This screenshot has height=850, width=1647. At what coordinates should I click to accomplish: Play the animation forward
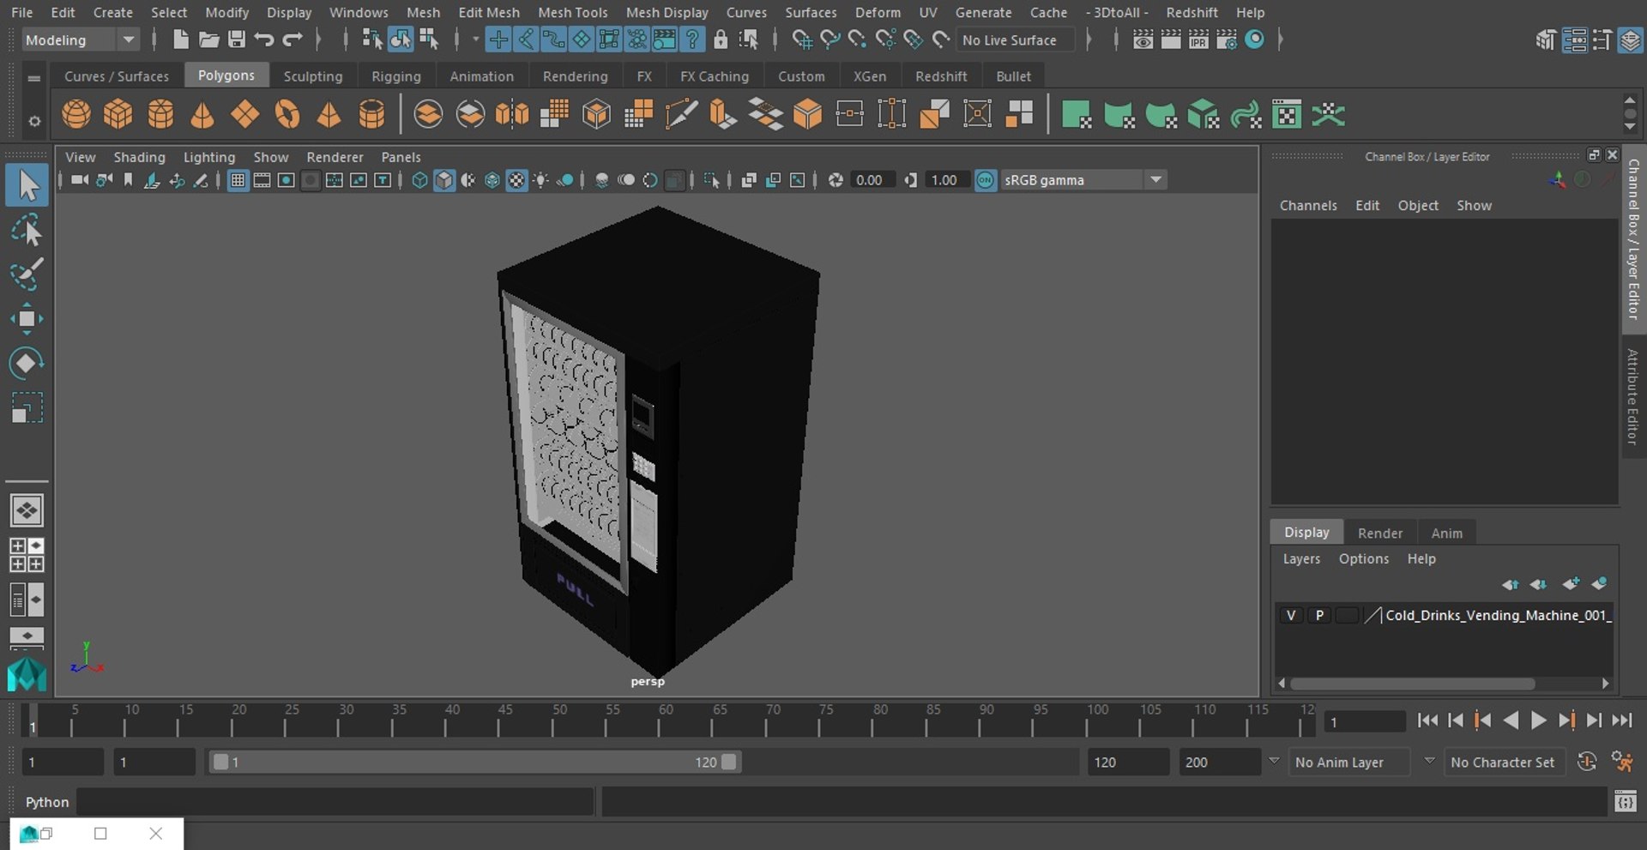point(1539,720)
